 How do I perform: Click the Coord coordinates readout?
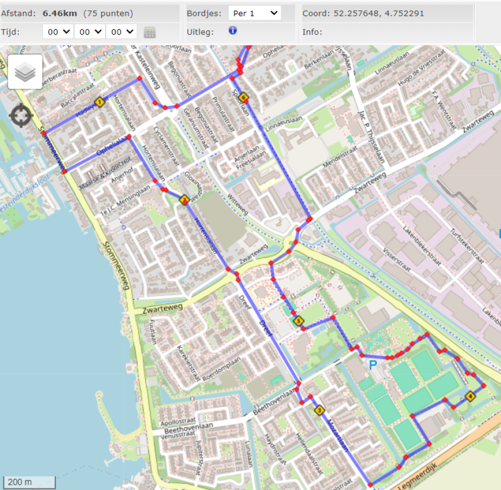coord(364,13)
